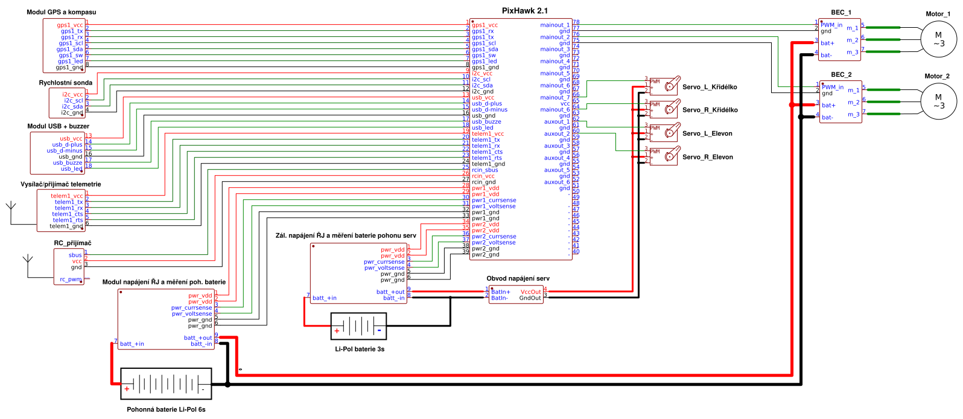Screen dimensions: 963x419
Task: Click the m_3 pin on BEC_1
Action: click(852, 53)
